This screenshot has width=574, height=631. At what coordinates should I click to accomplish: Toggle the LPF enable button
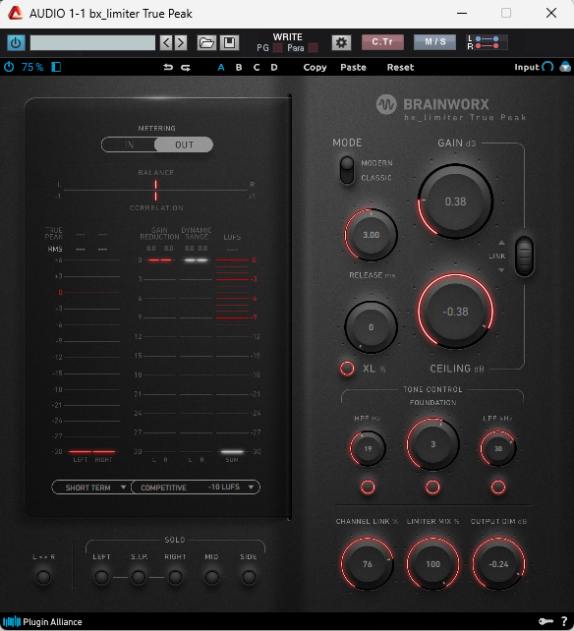(x=498, y=487)
